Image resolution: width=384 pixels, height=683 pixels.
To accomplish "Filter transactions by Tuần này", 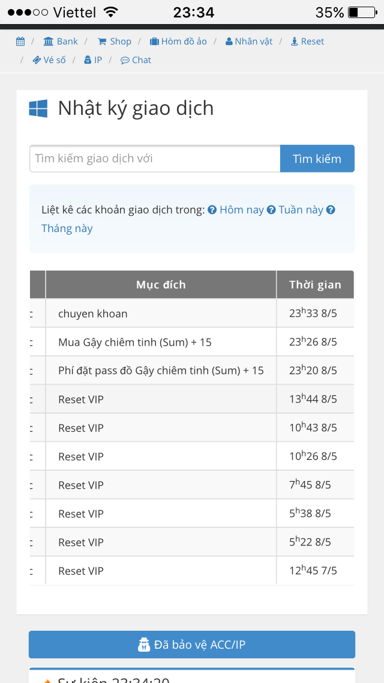I will coord(301,210).
